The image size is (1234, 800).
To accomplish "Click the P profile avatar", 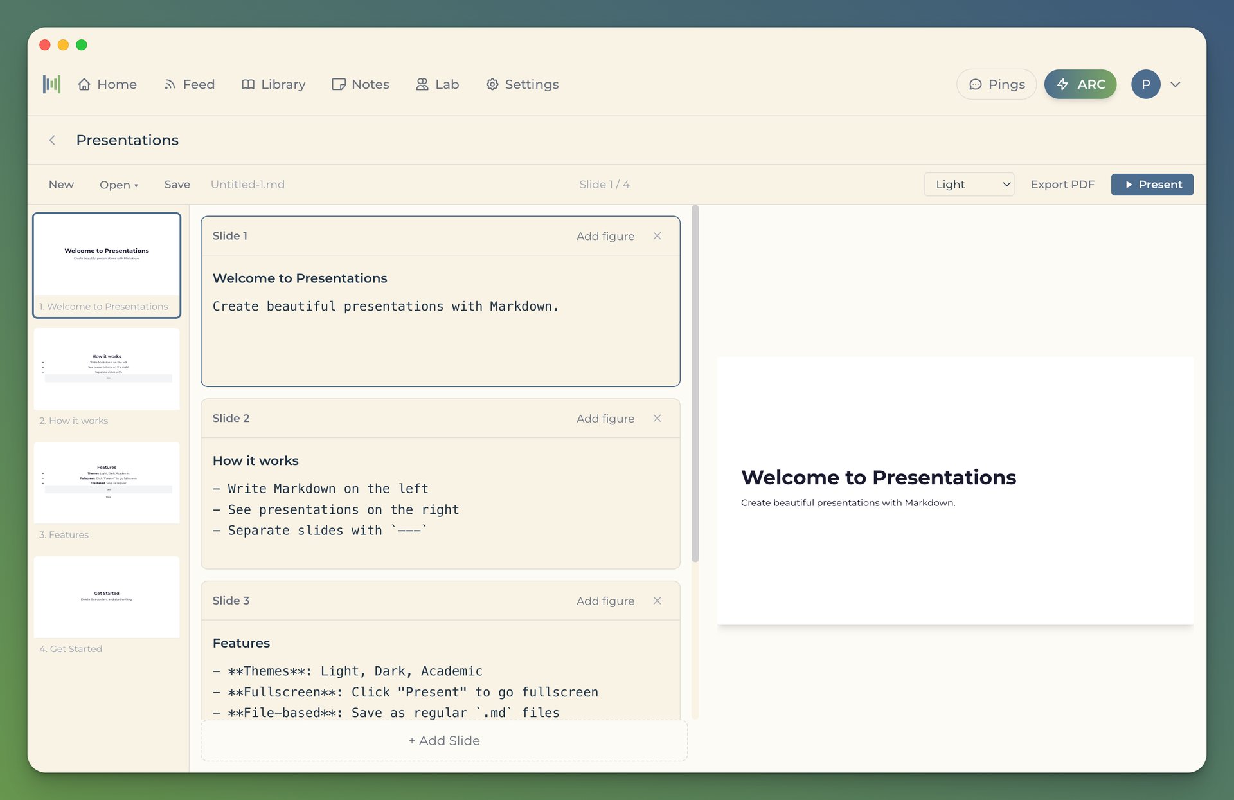I will [x=1145, y=84].
